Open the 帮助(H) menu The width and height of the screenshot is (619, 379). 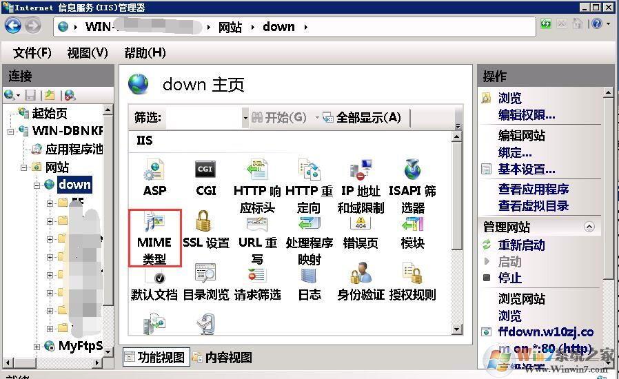click(145, 52)
